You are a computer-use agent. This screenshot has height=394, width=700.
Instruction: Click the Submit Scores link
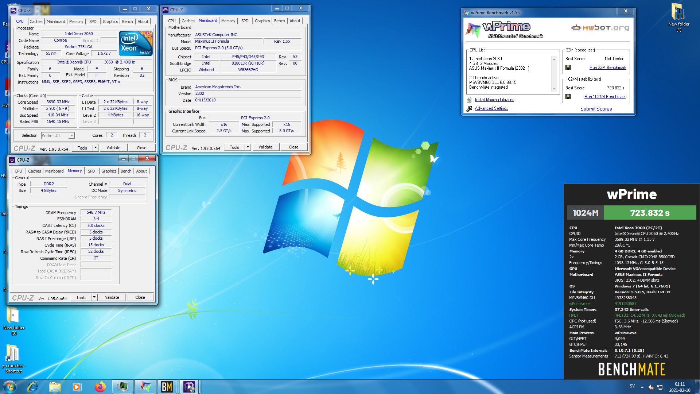point(596,109)
